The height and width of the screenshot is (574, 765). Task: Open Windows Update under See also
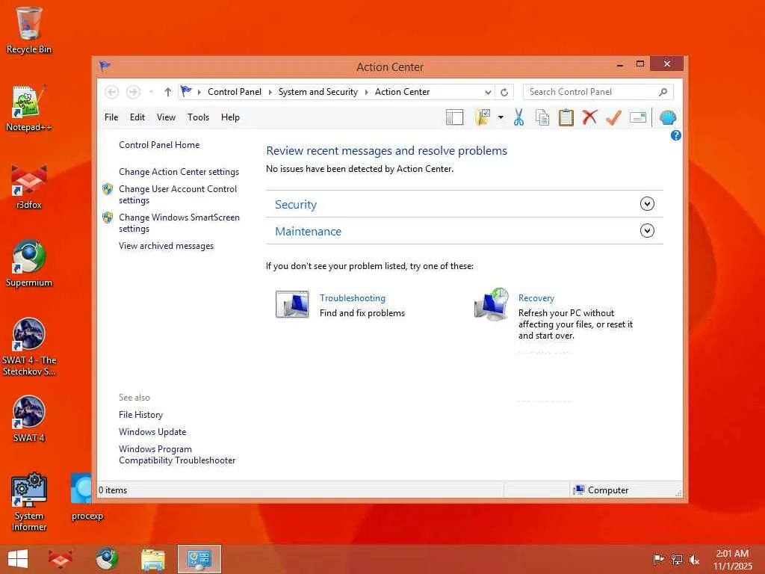152,432
